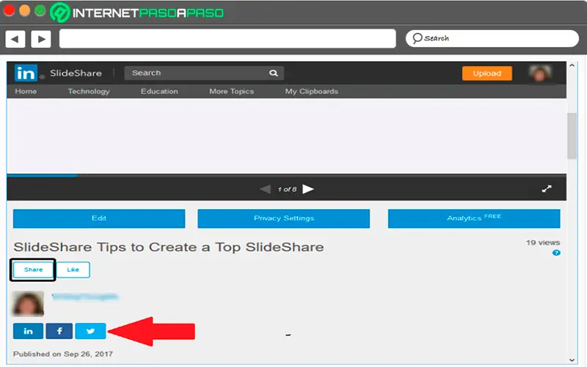The height and width of the screenshot is (367, 587).
Task: Click the SlideShare brand text
Action: point(76,73)
